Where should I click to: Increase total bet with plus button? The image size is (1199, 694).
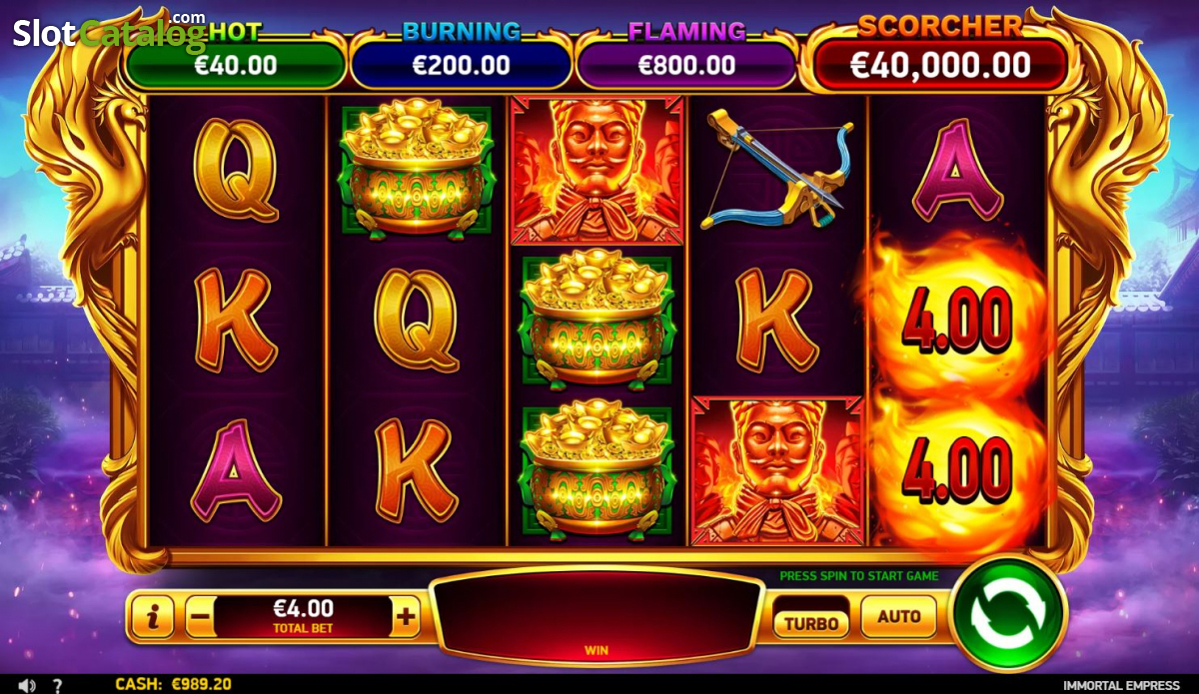point(405,617)
